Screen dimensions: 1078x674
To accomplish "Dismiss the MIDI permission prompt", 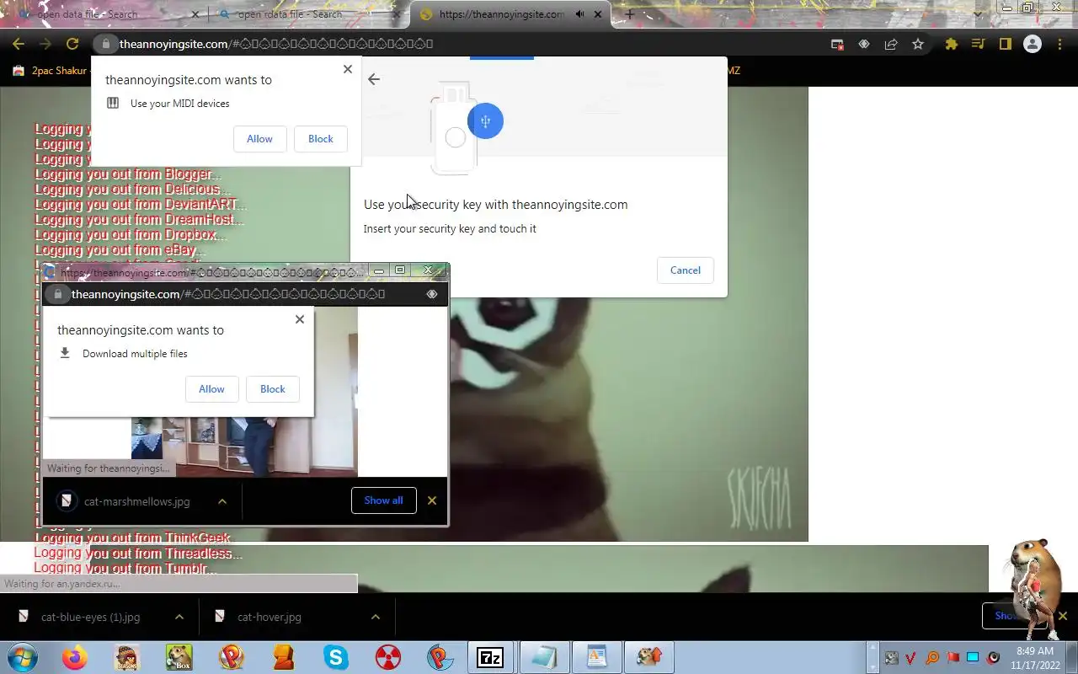I will pos(348,69).
